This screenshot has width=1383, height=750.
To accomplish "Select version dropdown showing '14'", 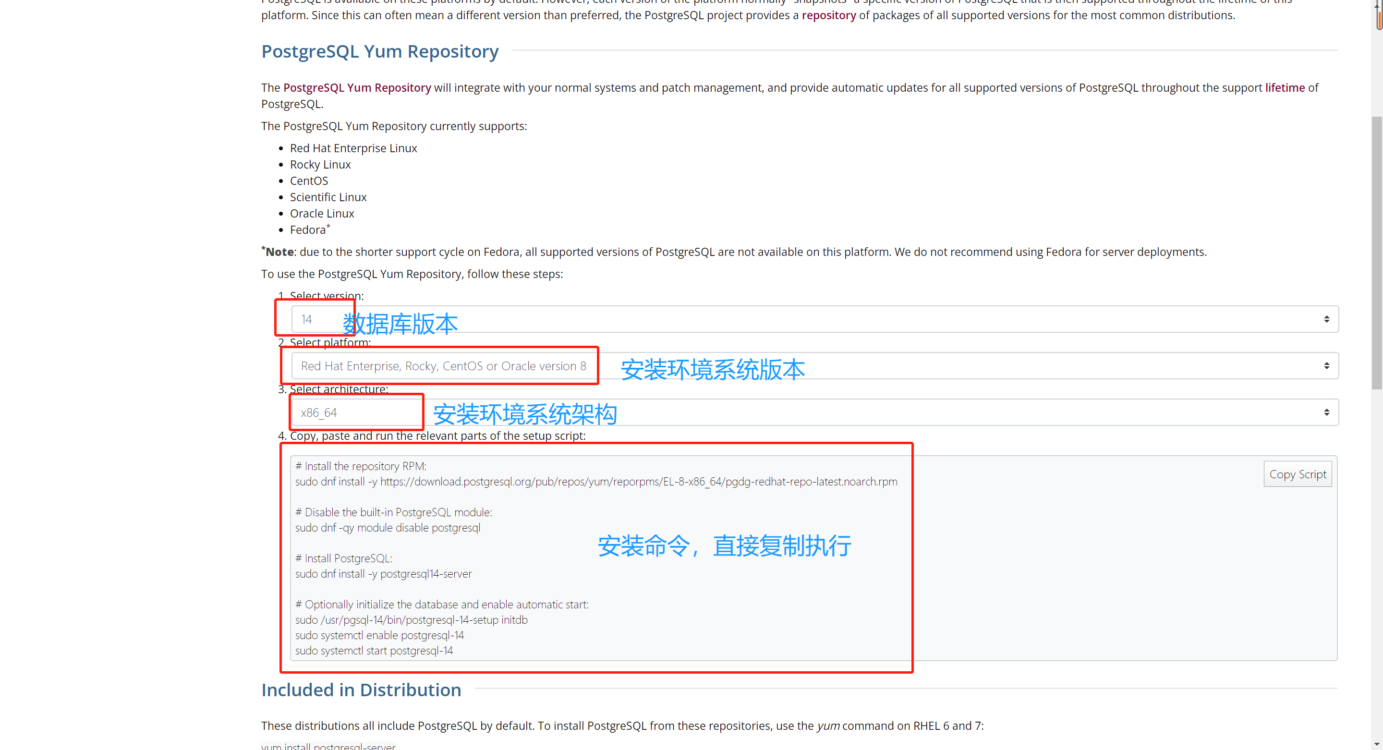I will coord(813,319).
